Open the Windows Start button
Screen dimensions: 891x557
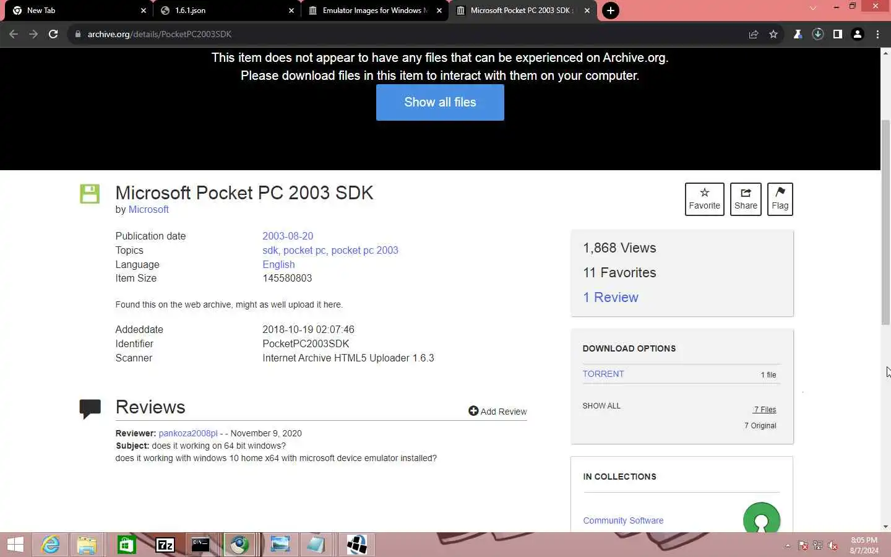click(x=15, y=545)
